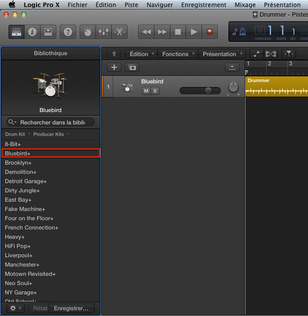Open the Editors with the scissors icon

point(119,32)
